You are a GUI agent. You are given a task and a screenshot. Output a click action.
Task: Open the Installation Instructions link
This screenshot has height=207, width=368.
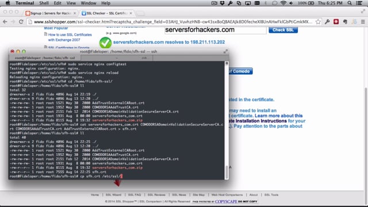click(261, 121)
